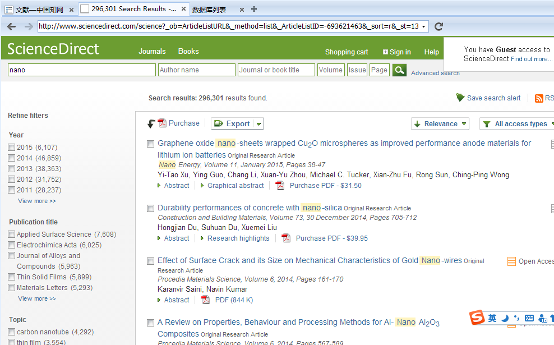Click the Save search alert bell icon
Screen dimensions: 554x345
(460, 98)
